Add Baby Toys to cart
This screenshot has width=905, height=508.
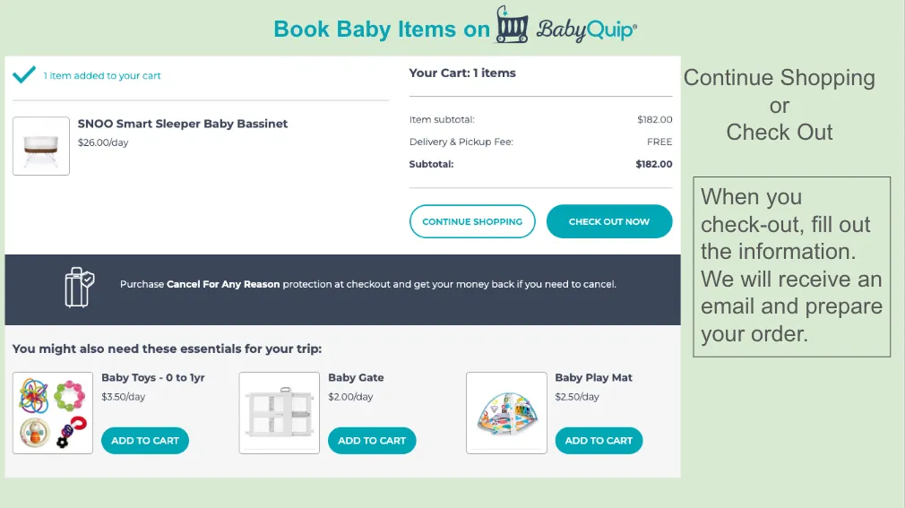145,441
